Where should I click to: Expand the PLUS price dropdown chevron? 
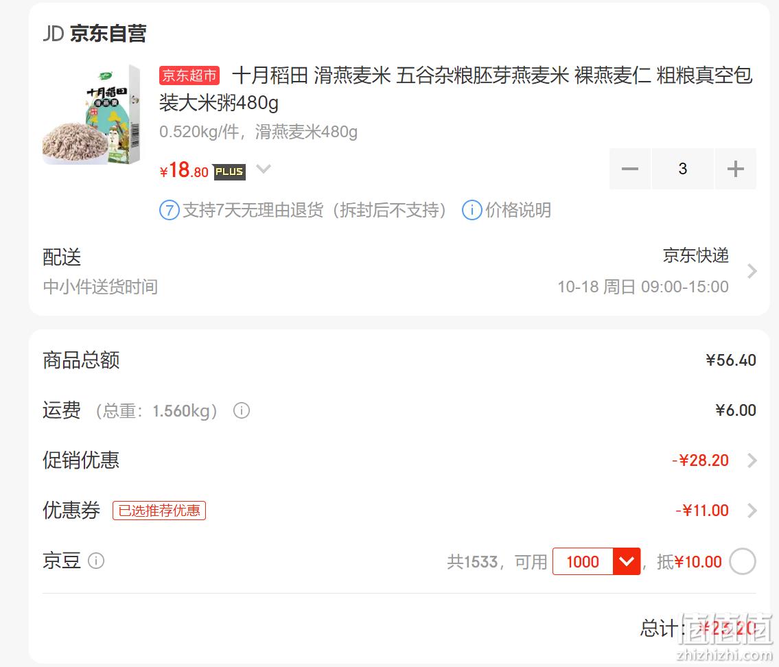coord(264,169)
